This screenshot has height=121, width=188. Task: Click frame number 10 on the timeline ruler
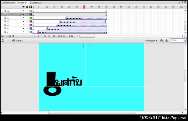[x=47, y=7]
